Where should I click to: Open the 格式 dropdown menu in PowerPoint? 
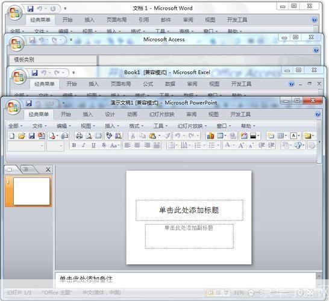pyautogui.click(x=136, y=126)
